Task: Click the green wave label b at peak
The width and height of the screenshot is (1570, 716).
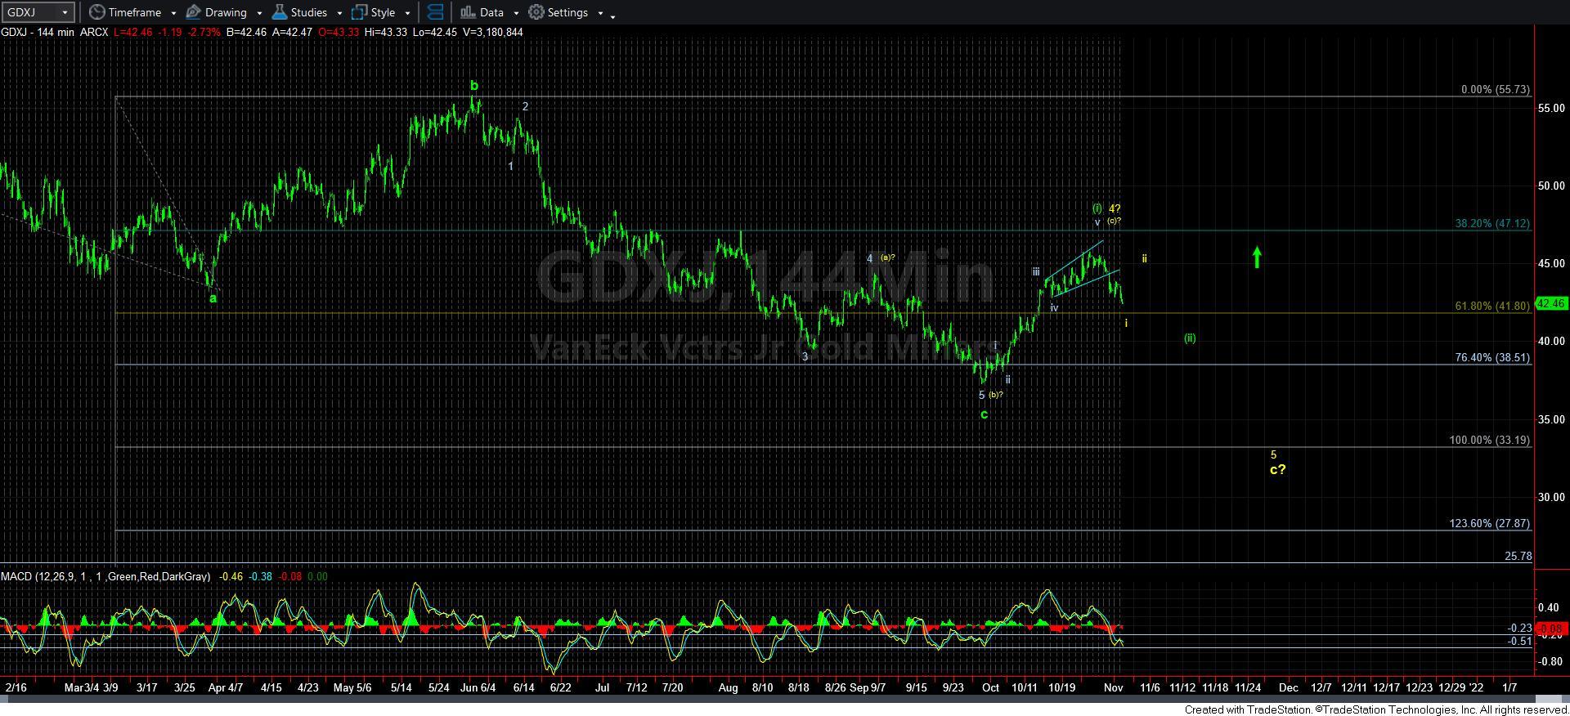Action: click(473, 85)
